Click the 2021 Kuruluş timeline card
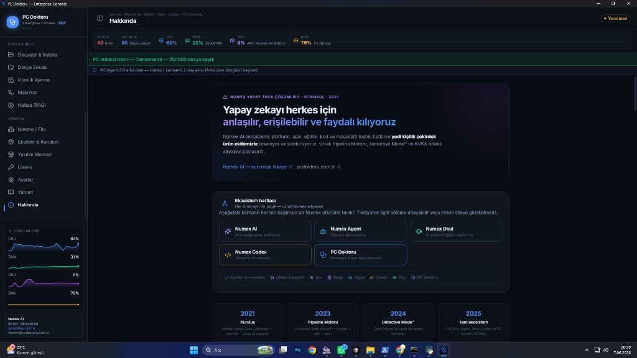Screen dimensions: 637x358 (x=248, y=323)
